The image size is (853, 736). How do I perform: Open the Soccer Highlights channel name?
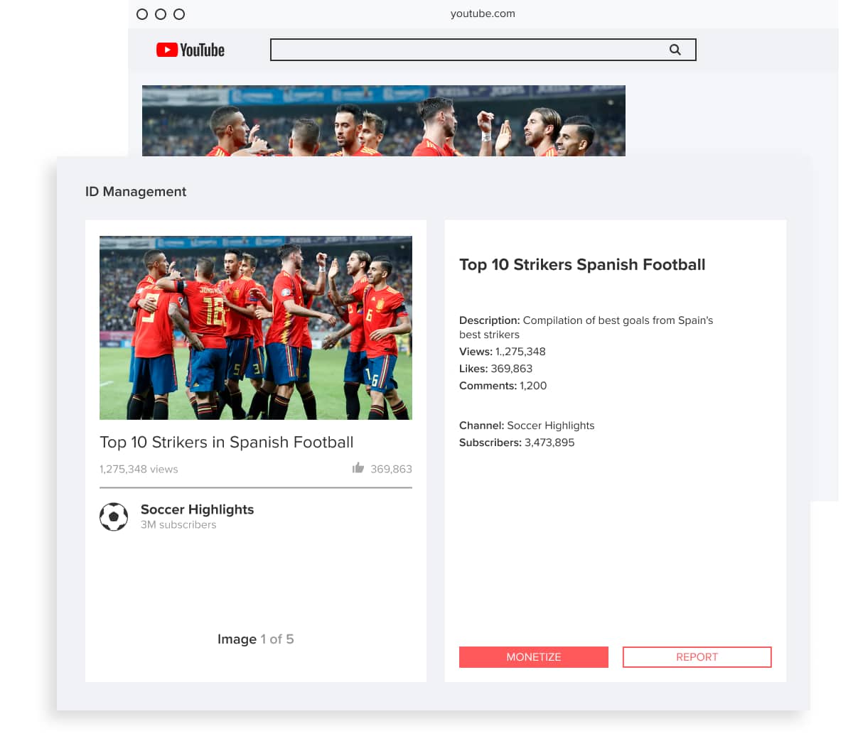pos(197,509)
